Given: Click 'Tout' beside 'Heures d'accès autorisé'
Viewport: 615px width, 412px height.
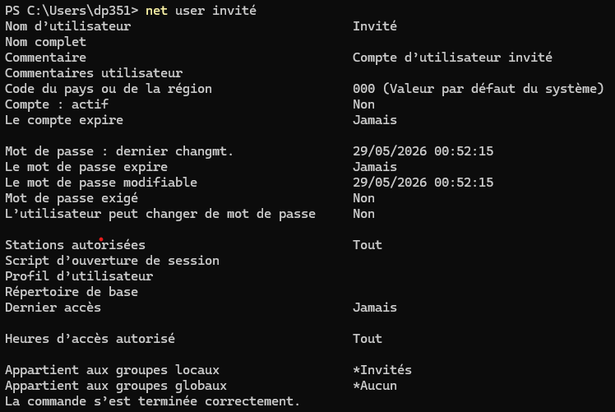Looking at the screenshot, I should (x=368, y=339).
